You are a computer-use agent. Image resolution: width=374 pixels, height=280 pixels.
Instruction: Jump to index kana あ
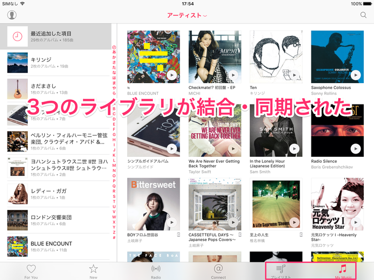[x=114, y=52]
